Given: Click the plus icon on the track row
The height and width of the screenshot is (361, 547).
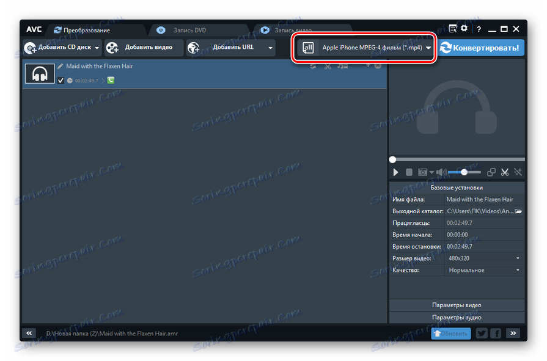Looking at the screenshot, I should click(368, 65).
